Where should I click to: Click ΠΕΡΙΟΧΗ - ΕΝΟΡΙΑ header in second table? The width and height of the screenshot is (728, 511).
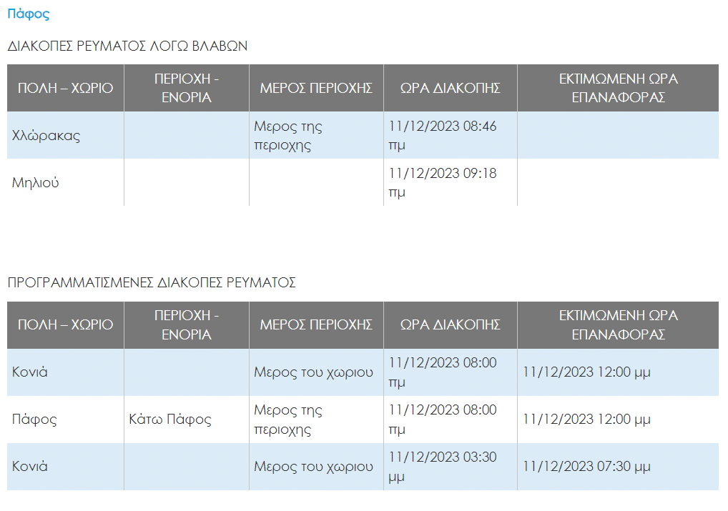tap(186, 324)
